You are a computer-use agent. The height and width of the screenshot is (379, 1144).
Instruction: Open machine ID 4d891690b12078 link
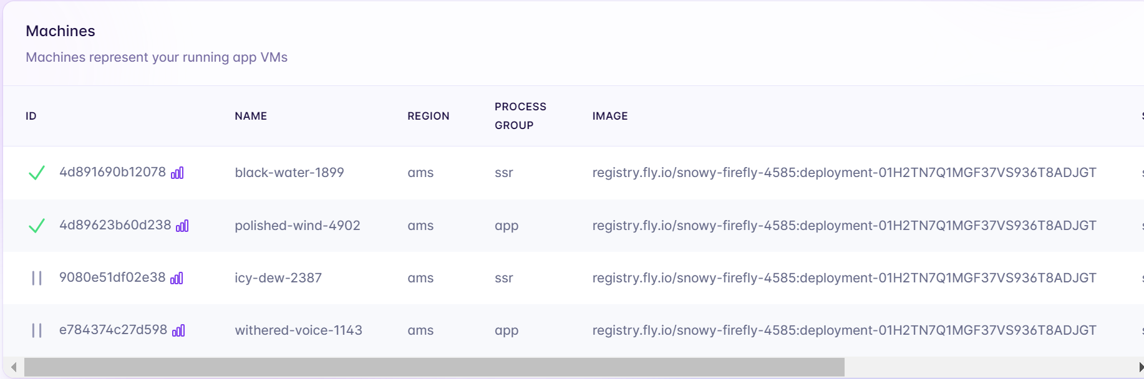pyautogui.click(x=112, y=172)
